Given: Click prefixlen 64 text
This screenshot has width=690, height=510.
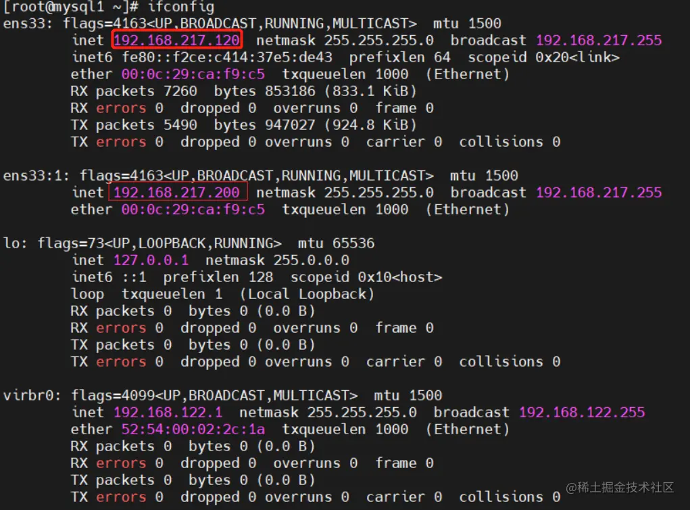Looking at the screenshot, I should click(399, 57).
